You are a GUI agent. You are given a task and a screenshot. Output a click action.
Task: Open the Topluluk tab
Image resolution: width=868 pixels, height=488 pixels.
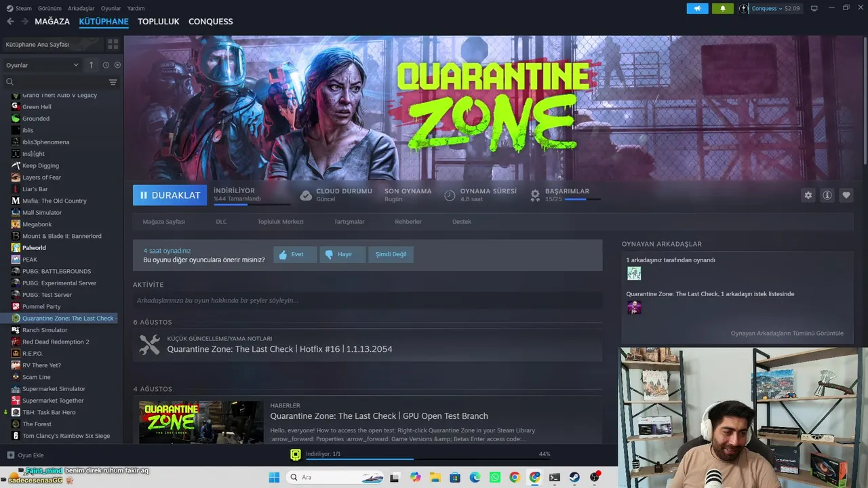159,22
